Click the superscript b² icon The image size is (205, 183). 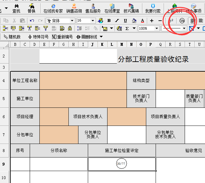tap(171, 21)
